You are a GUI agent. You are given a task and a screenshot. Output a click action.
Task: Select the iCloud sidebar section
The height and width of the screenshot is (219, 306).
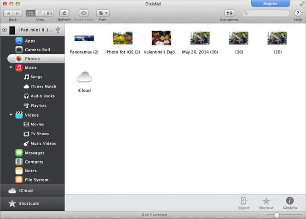(26, 191)
